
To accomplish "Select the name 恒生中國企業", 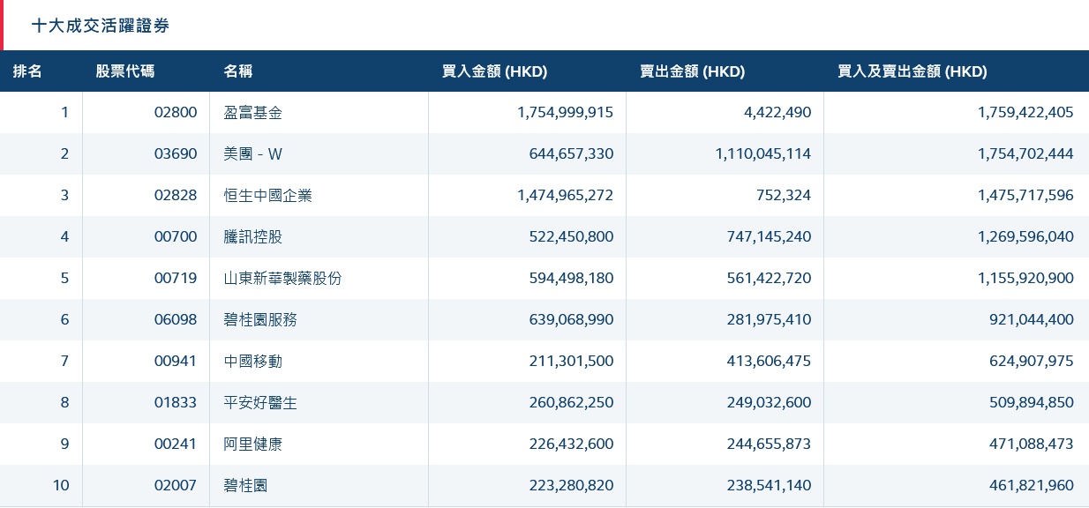I will (268, 196).
